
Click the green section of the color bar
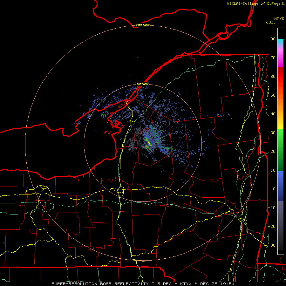[281, 150]
